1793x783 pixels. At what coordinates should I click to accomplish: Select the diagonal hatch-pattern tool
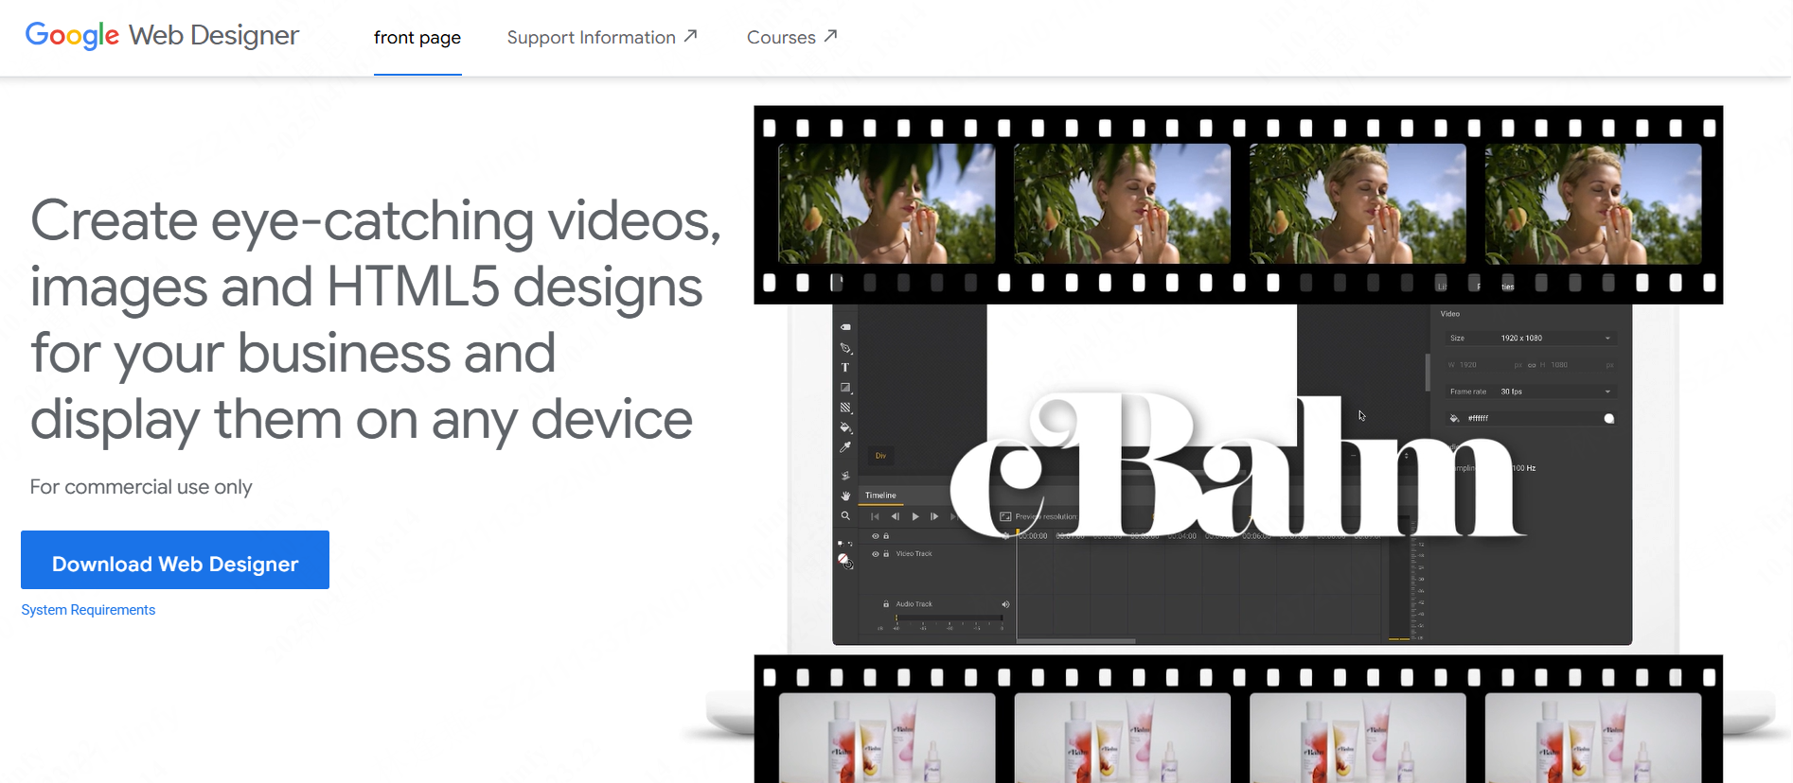click(845, 408)
